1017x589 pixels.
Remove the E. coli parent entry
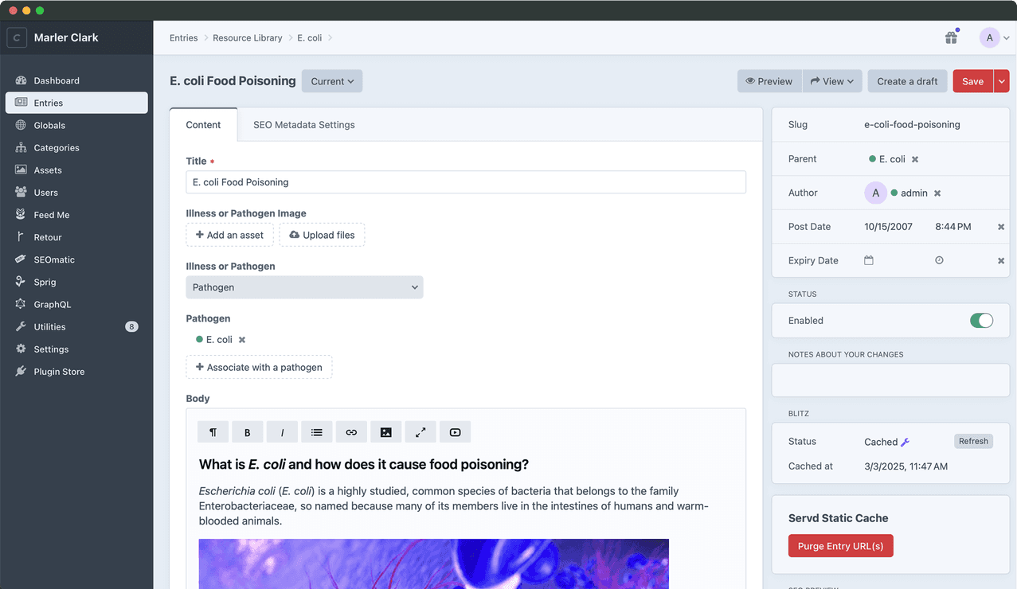point(915,159)
